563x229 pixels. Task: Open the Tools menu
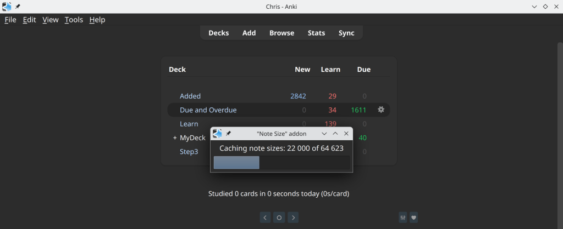point(74,20)
